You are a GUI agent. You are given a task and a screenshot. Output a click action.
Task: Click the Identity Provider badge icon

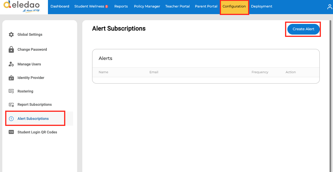coord(11,78)
